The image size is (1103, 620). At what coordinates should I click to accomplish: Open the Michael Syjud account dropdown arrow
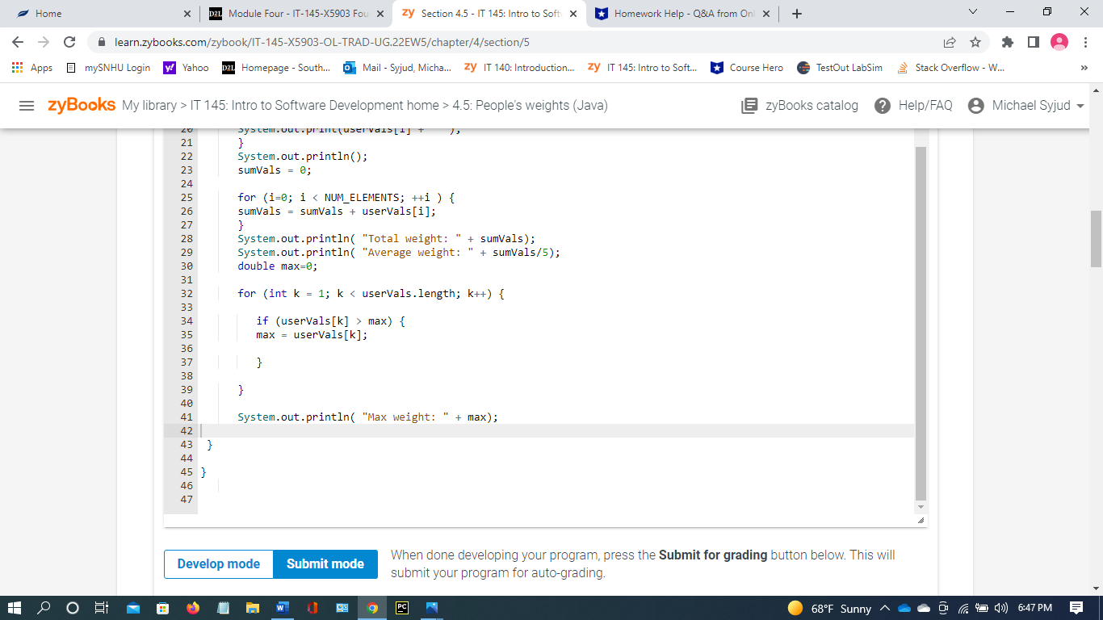click(1080, 105)
